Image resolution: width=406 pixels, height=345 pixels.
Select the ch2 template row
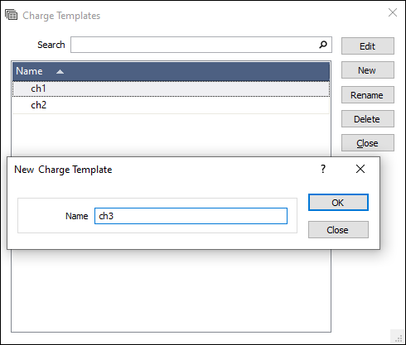171,105
